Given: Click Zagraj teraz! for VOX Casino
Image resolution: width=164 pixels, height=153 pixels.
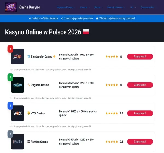Looking at the screenshot, I should (140, 113).
